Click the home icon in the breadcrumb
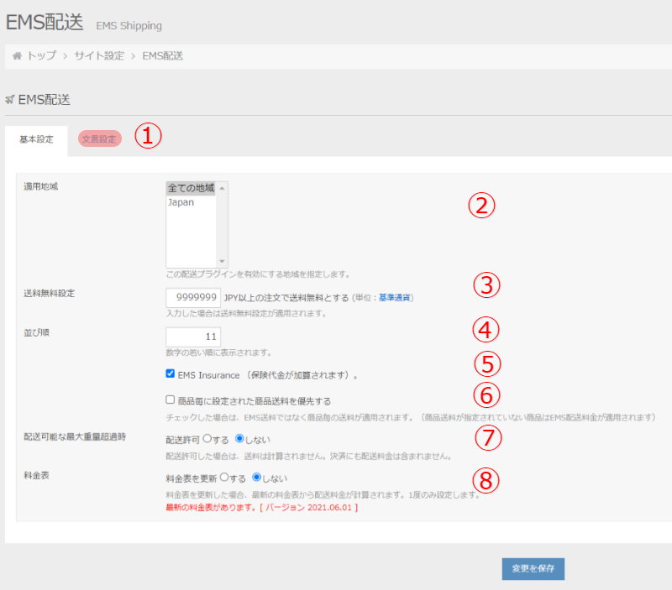Image resolution: width=672 pixels, height=590 pixels. pyautogui.click(x=17, y=55)
